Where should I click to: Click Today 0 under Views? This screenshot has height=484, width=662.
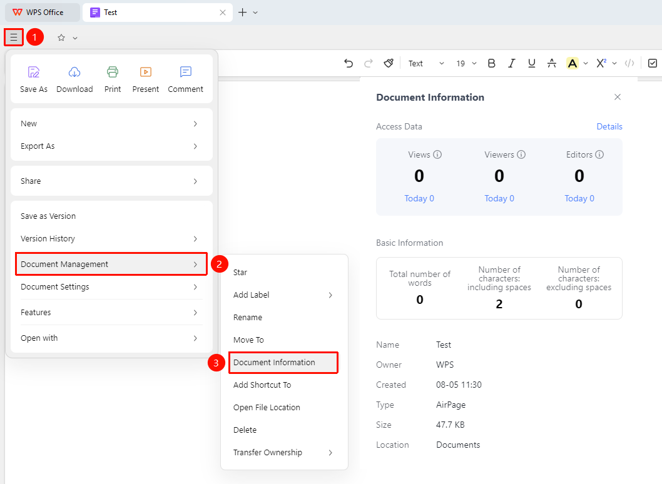(419, 198)
